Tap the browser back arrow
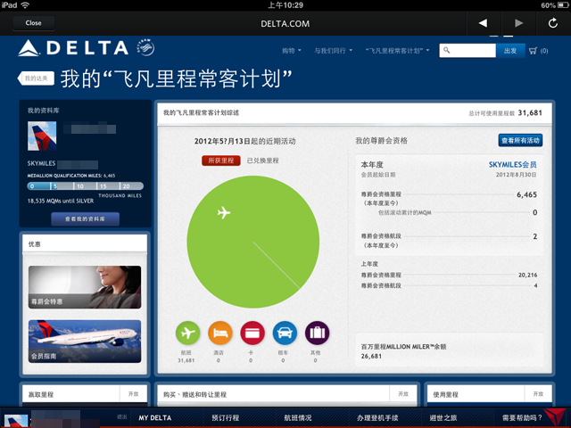This screenshot has height=428, width=571. [483, 23]
